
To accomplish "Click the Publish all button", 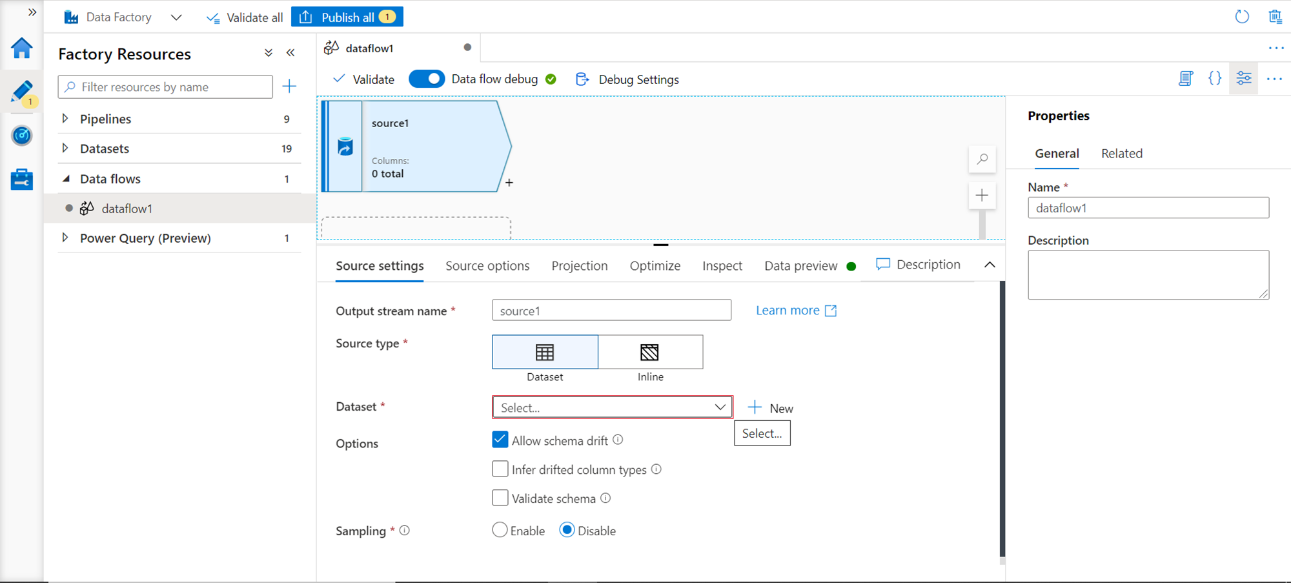I will pos(347,17).
